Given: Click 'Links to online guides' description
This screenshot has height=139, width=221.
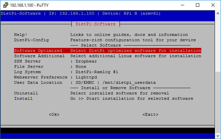Looking at the screenshot, I should click(129, 35).
